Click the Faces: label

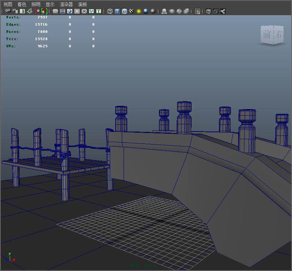pos(13,32)
